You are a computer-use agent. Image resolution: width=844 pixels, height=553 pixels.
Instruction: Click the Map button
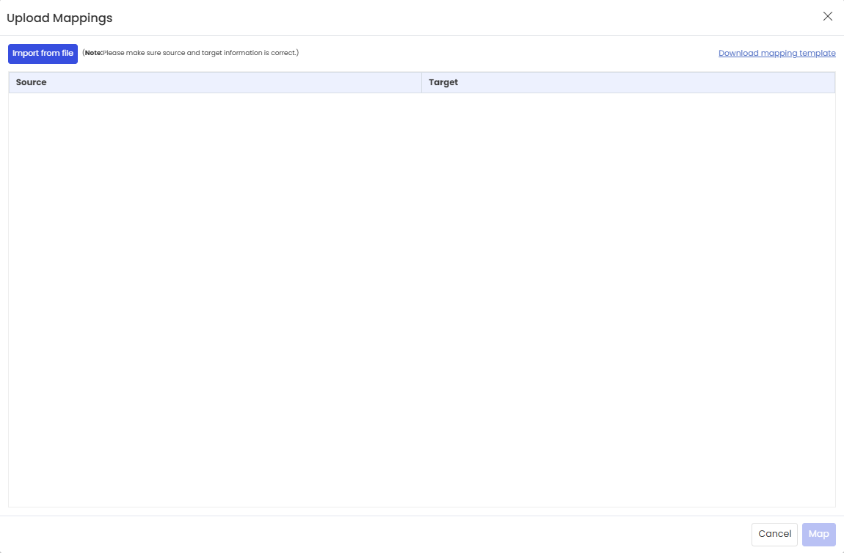click(819, 534)
